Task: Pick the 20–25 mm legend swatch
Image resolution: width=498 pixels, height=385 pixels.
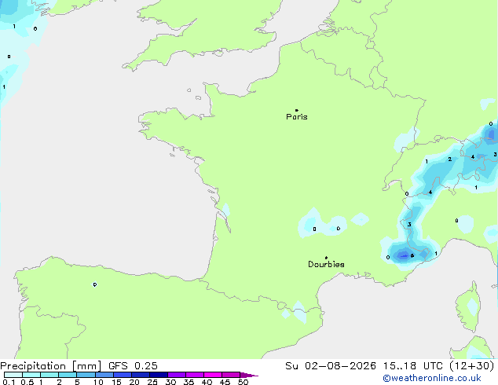Action: [140, 375]
